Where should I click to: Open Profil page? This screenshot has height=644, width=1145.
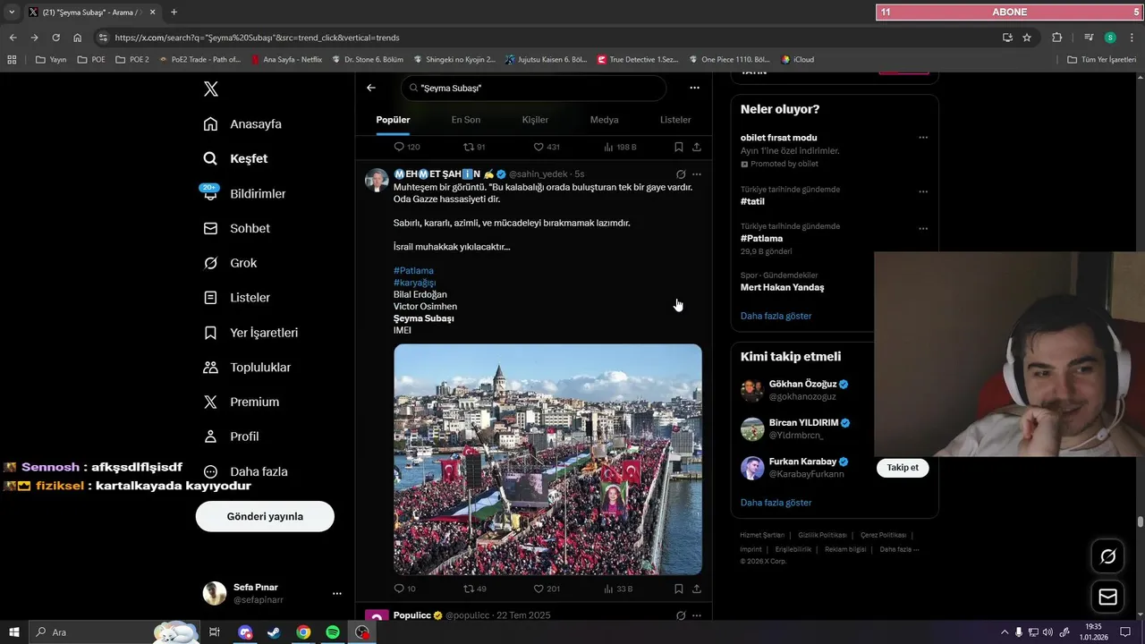tap(231, 436)
